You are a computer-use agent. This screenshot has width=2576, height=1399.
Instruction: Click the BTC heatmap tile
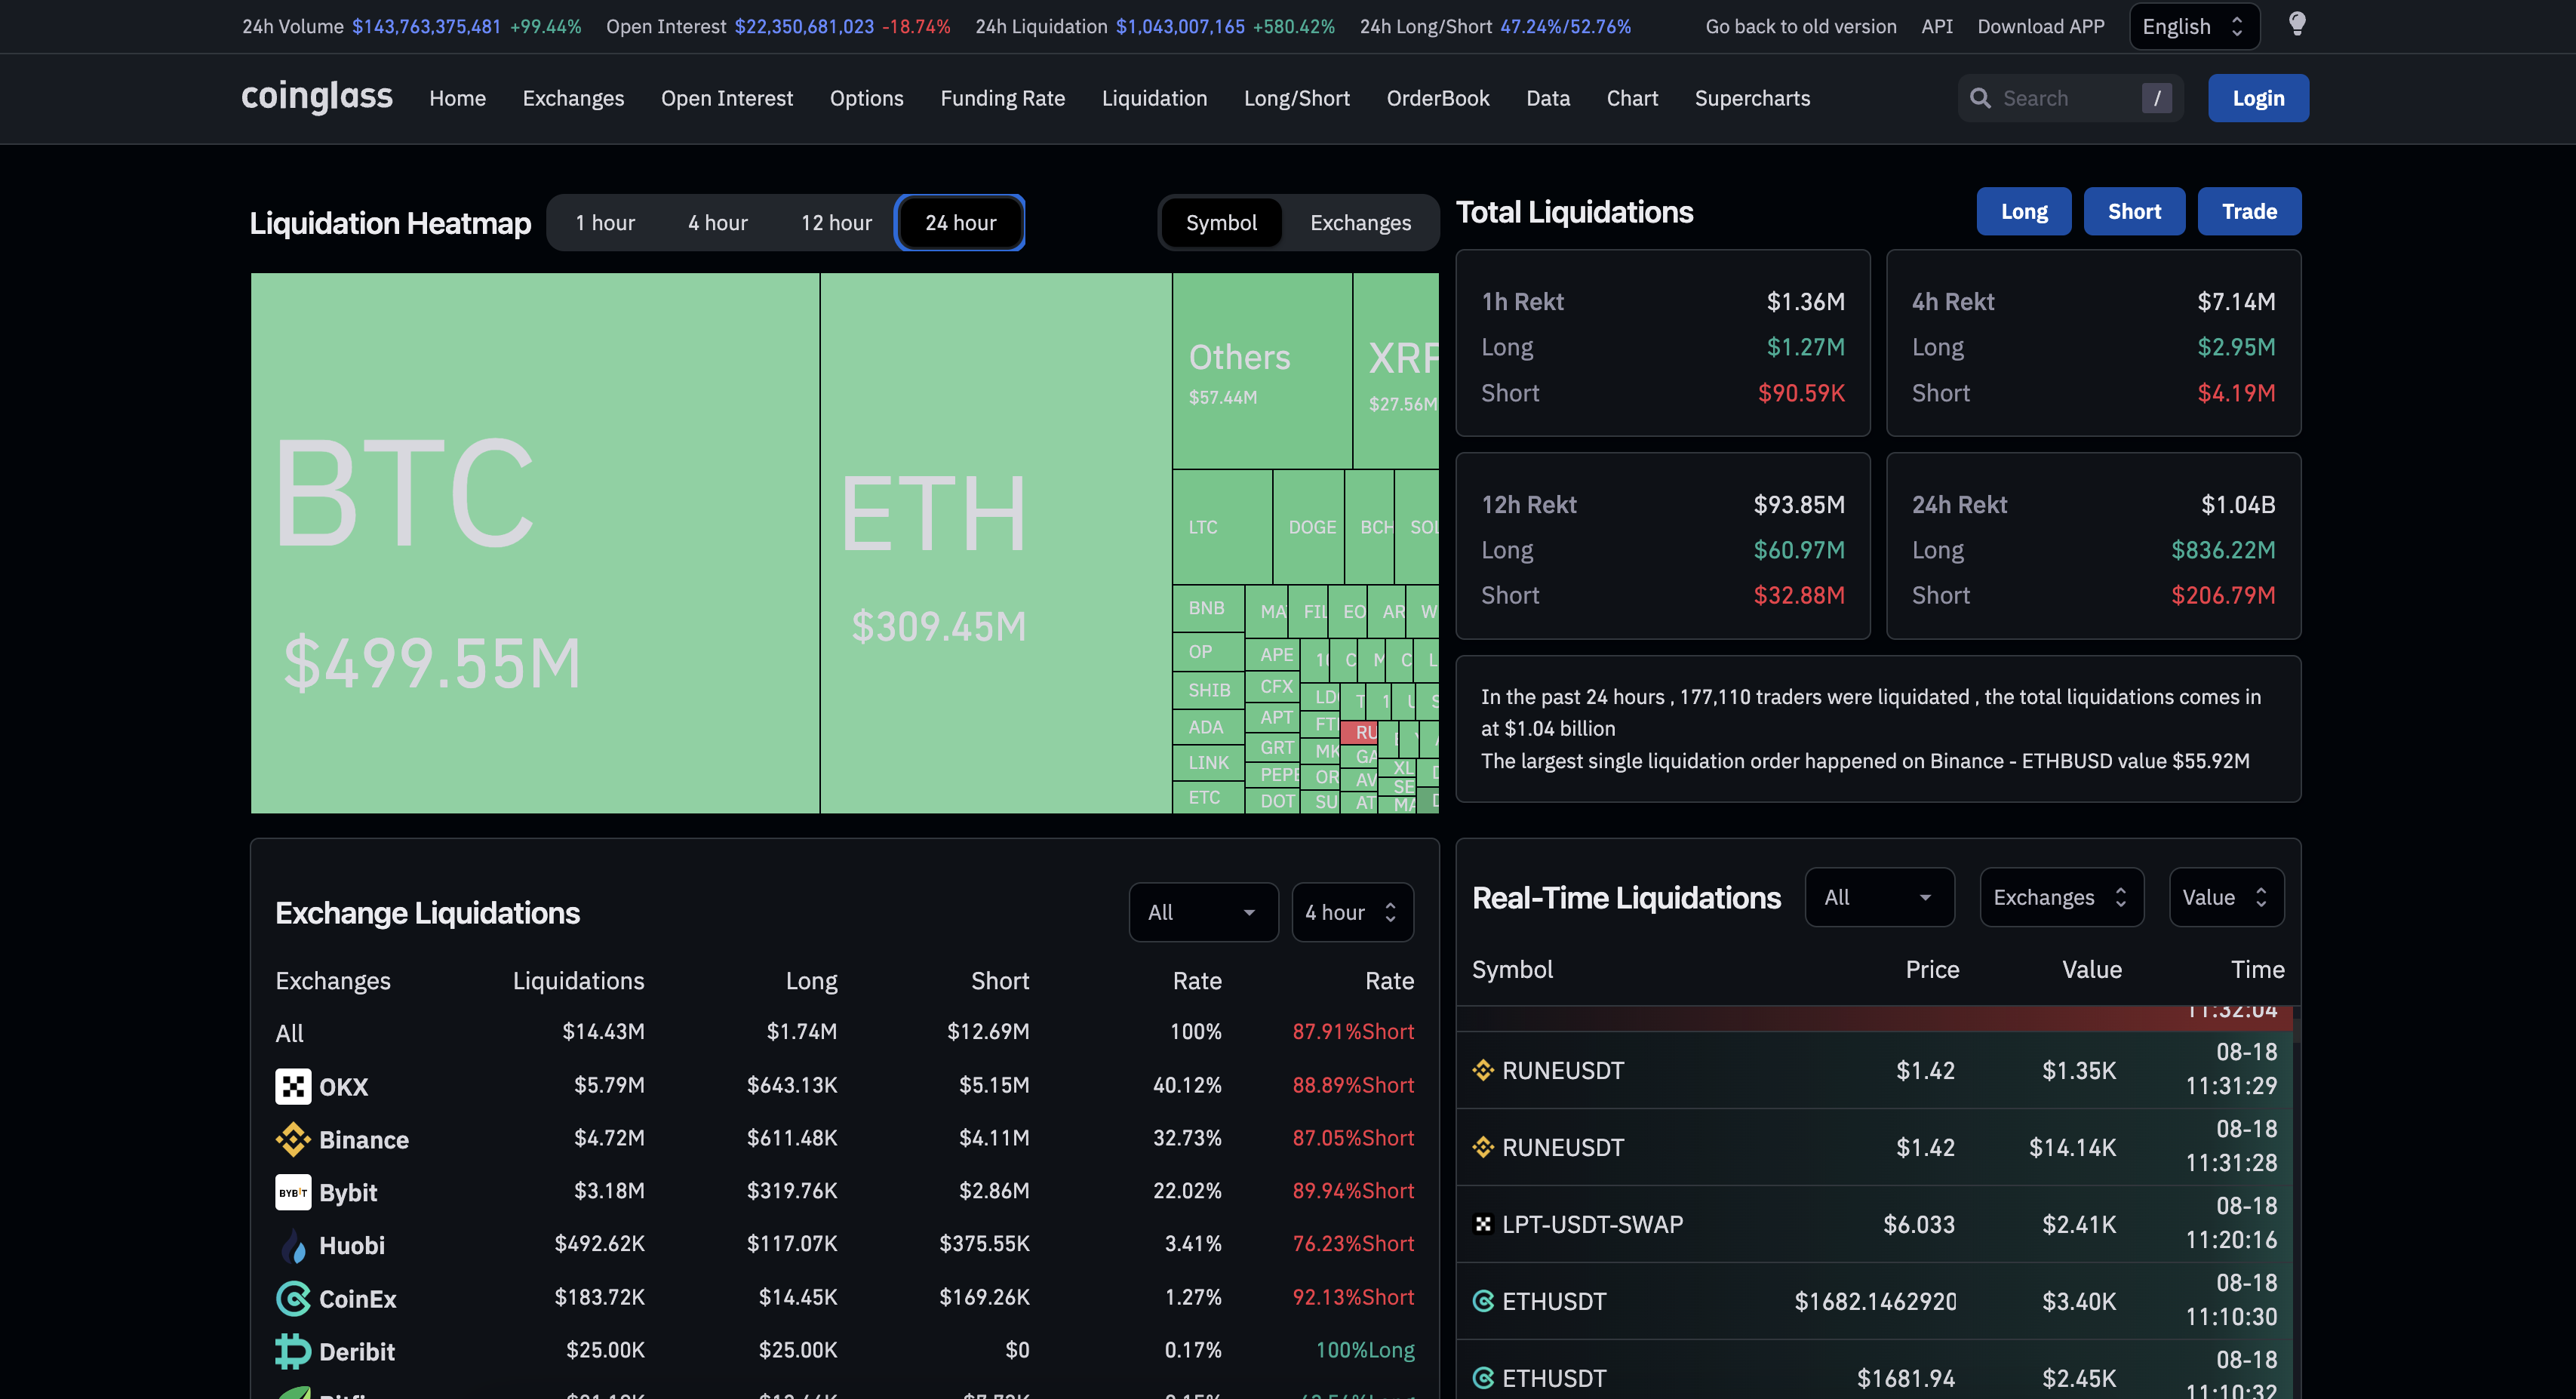(534, 543)
